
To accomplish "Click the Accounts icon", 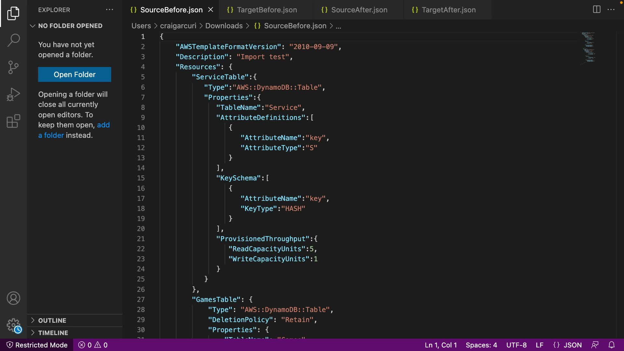I will (x=13, y=298).
